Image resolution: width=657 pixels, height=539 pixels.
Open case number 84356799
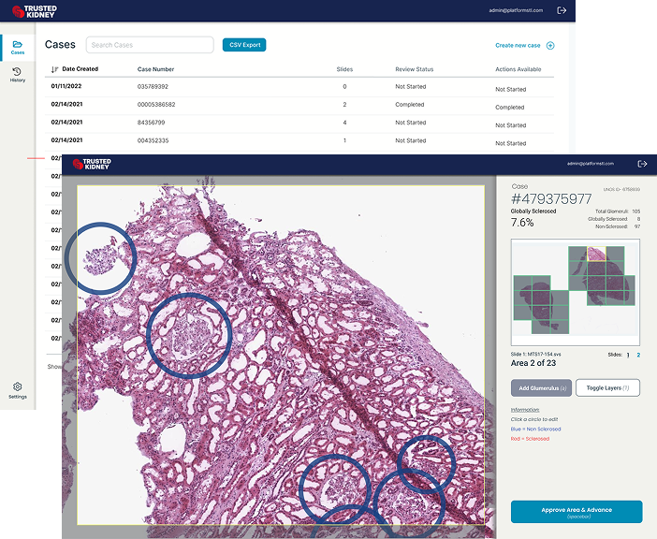click(x=151, y=123)
